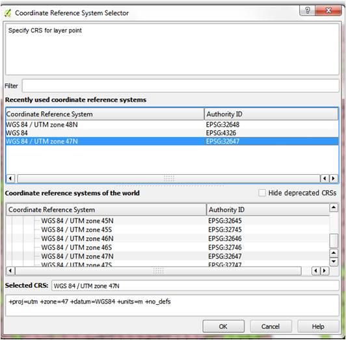Select WGS 84 / UTM zone 45N in world list
Screen dimensions: 346x340
[168, 220]
